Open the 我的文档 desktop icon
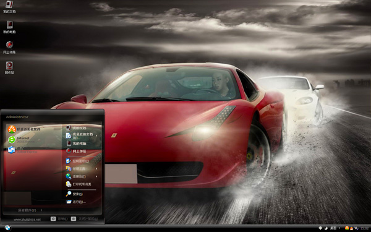371x232 pixels. click(x=9, y=7)
